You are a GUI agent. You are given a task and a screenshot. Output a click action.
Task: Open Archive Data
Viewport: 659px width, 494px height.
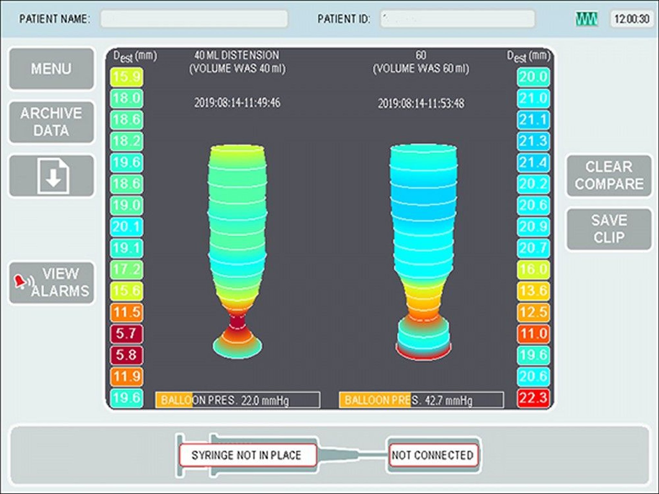(x=51, y=122)
